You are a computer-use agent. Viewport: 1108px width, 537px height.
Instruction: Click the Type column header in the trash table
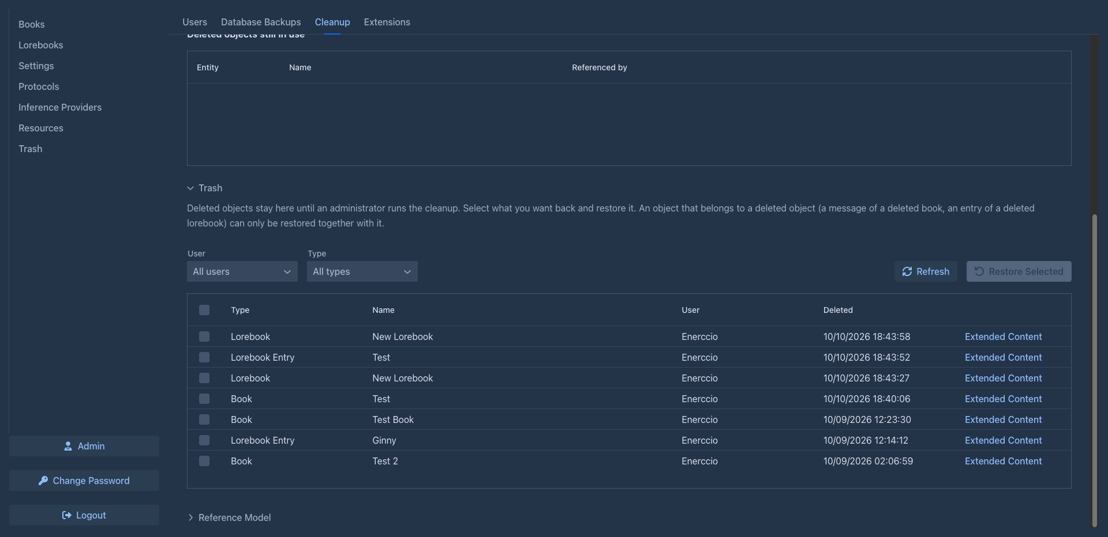[240, 310]
